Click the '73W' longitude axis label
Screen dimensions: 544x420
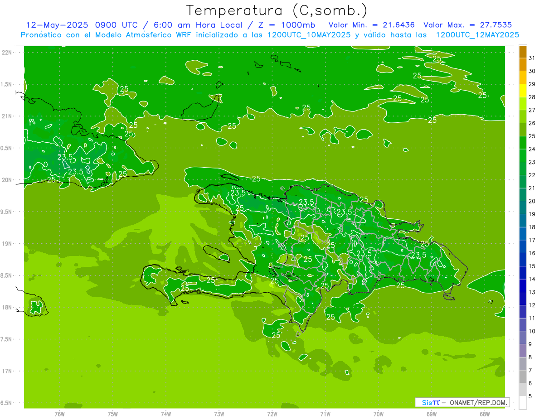click(x=219, y=414)
